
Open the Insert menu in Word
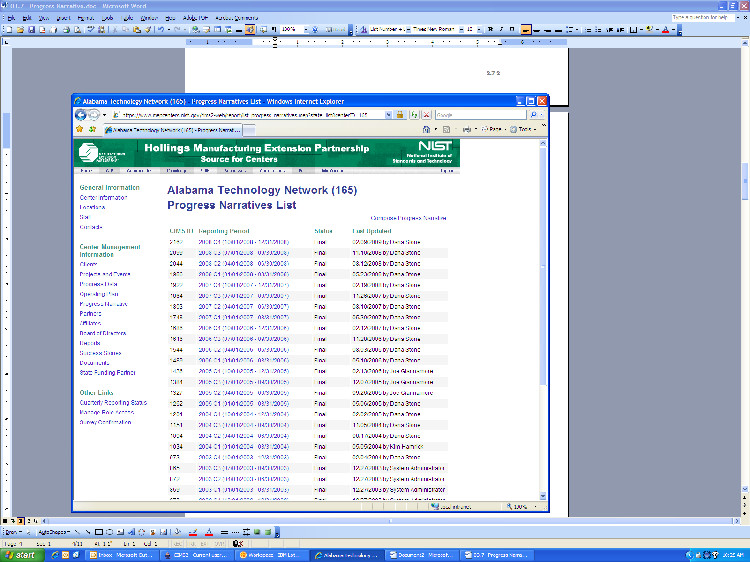click(63, 18)
